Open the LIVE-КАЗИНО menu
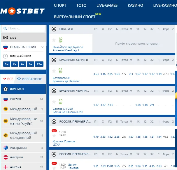Screen dimensions: 177x170 pos(165,6)
